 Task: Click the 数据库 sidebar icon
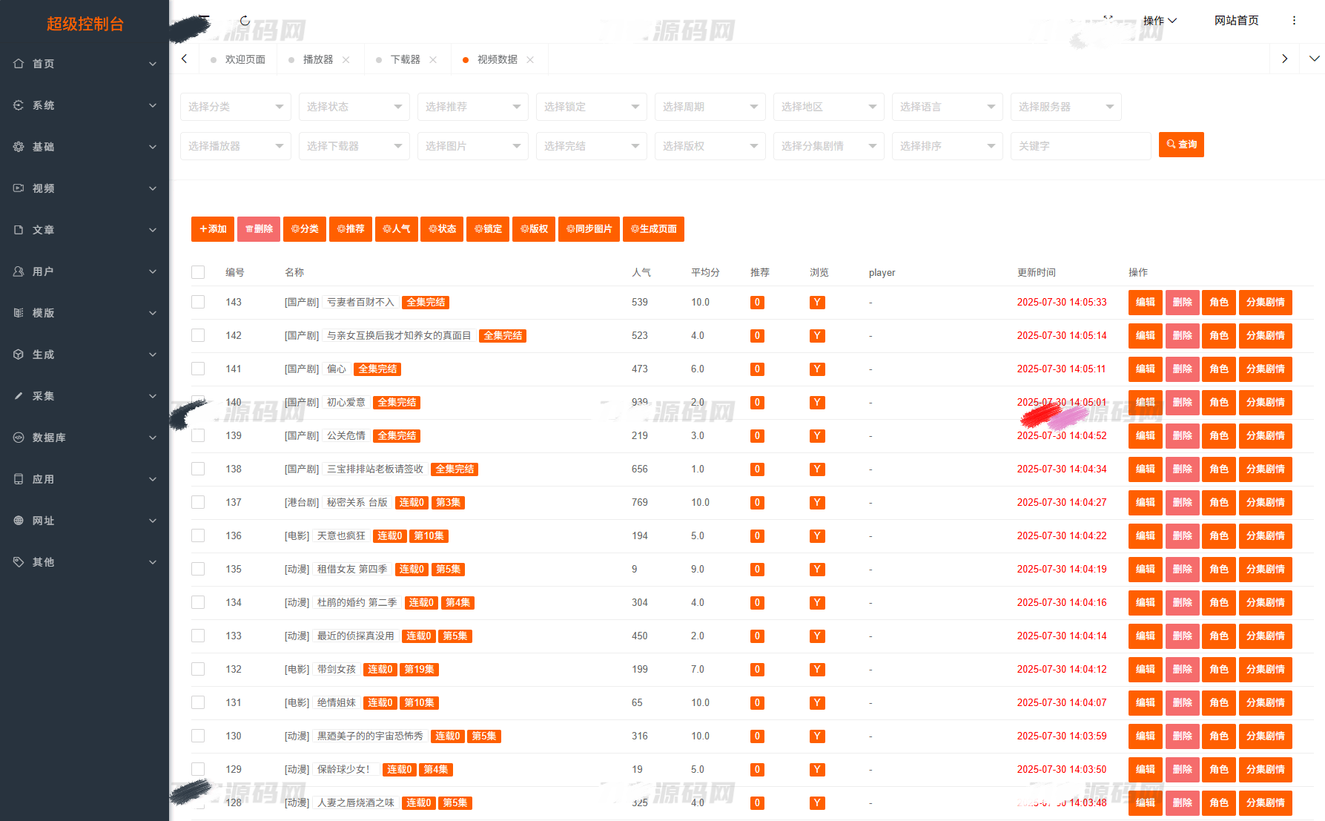(19, 438)
